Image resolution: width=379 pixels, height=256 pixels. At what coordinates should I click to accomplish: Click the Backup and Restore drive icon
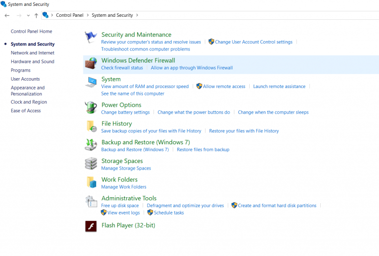tap(91, 145)
